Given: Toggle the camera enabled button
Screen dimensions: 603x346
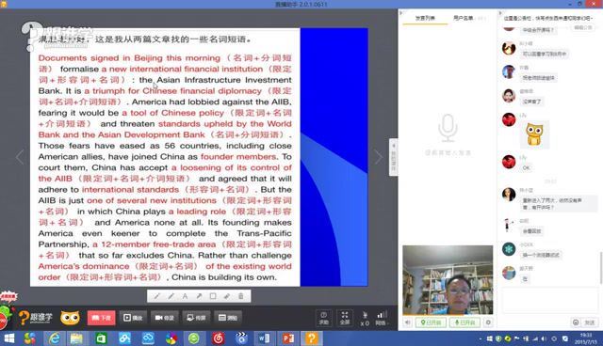Looking at the screenshot, I should click(x=431, y=322).
